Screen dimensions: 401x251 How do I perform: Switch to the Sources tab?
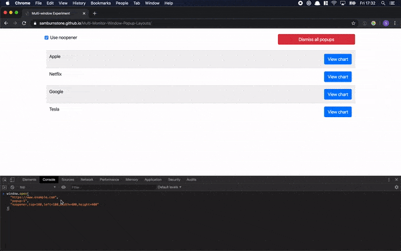pyautogui.click(x=68, y=179)
